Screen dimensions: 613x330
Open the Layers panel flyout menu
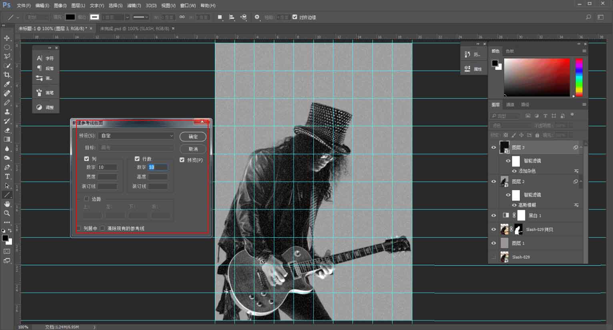pyautogui.click(x=584, y=104)
